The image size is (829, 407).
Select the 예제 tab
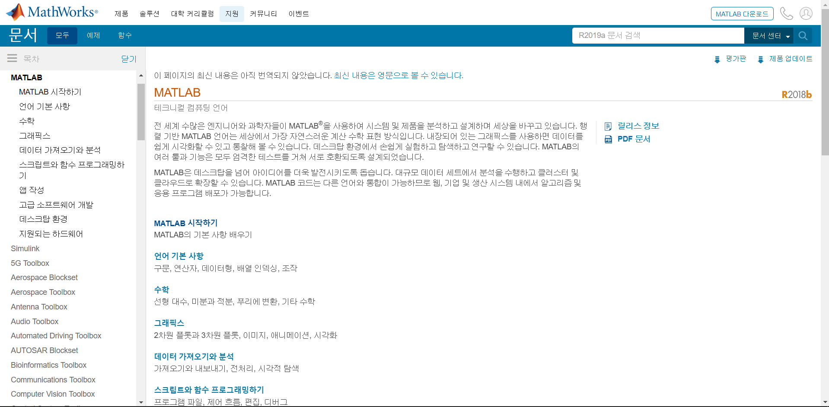point(93,35)
